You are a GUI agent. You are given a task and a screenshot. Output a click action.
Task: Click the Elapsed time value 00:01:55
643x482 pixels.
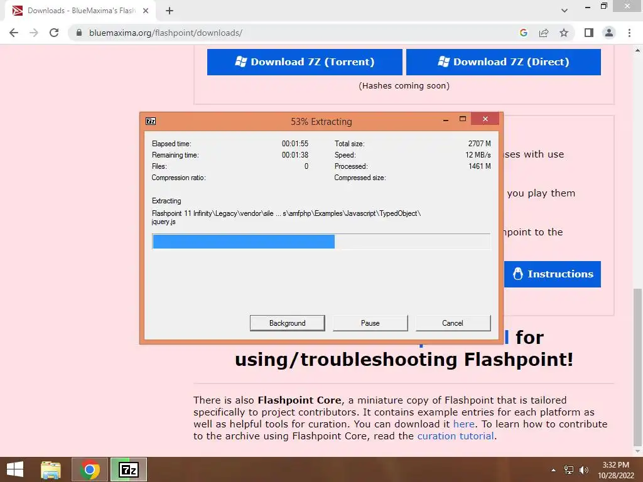295,144
